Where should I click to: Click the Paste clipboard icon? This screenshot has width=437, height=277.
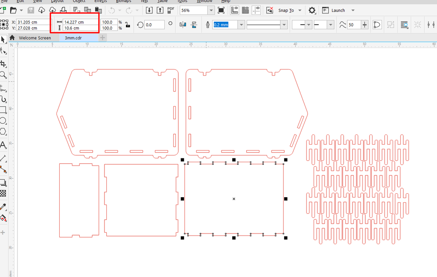click(x=99, y=10)
